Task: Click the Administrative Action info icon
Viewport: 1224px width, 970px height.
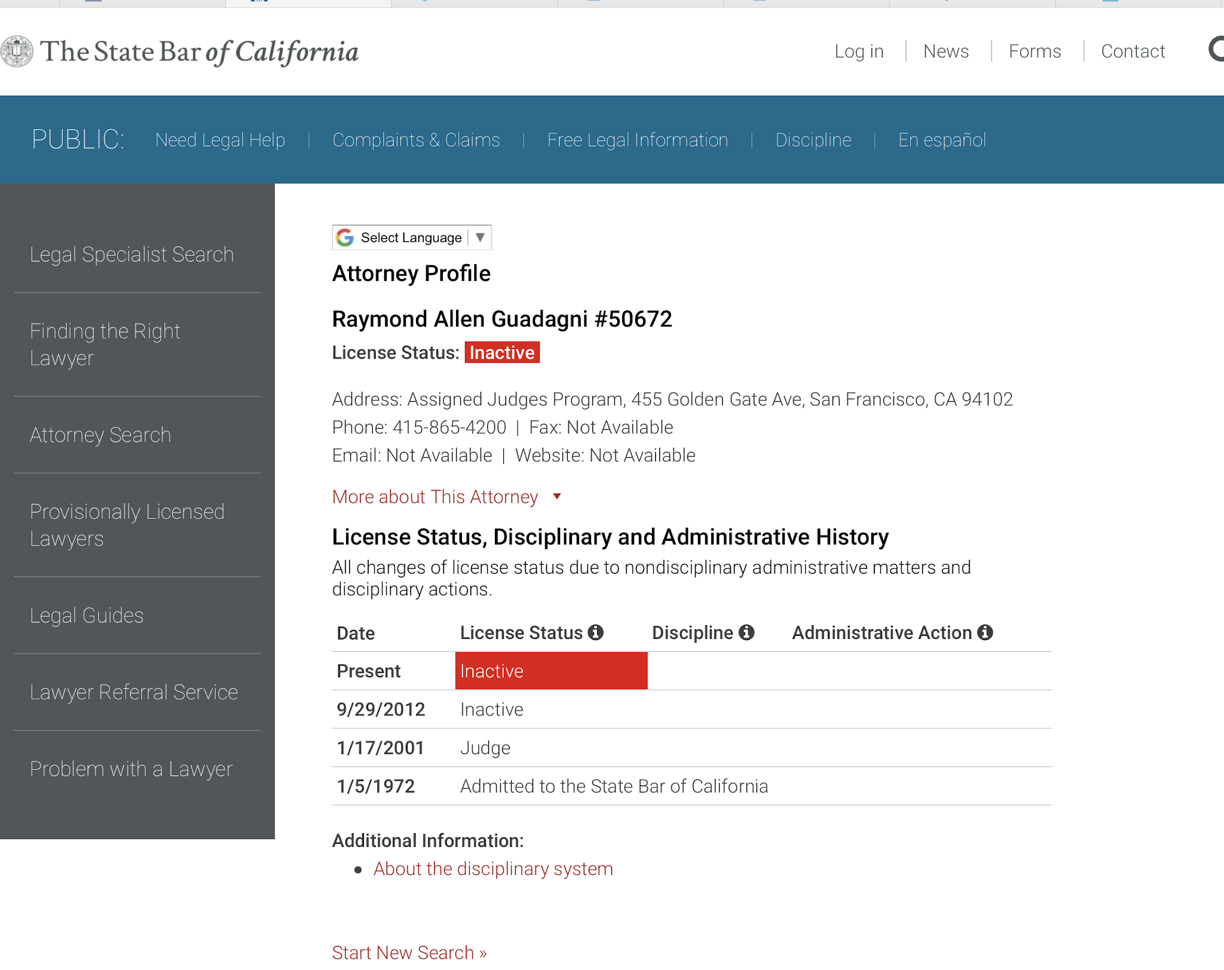Action: click(x=985, y=632)
